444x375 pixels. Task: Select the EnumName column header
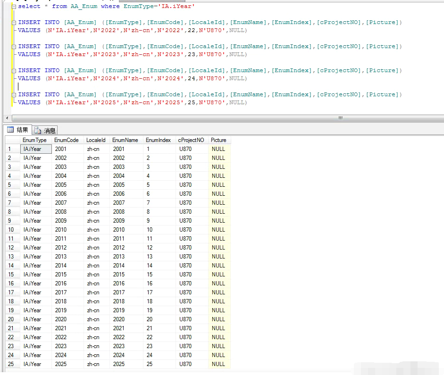click(x=126, y=140)
